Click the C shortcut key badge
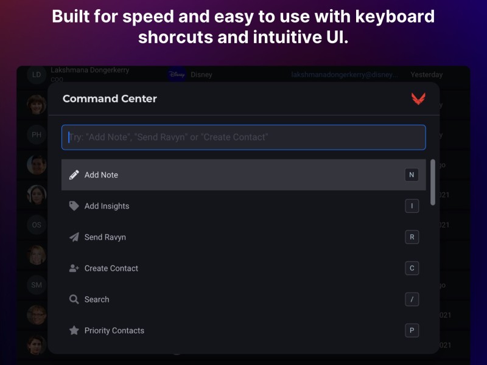Viewport: 487px width, 365px height. click(x=412, y=268)
